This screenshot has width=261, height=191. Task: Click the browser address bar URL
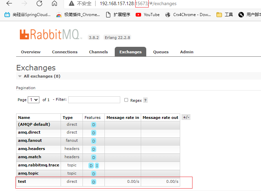(138, 3)
